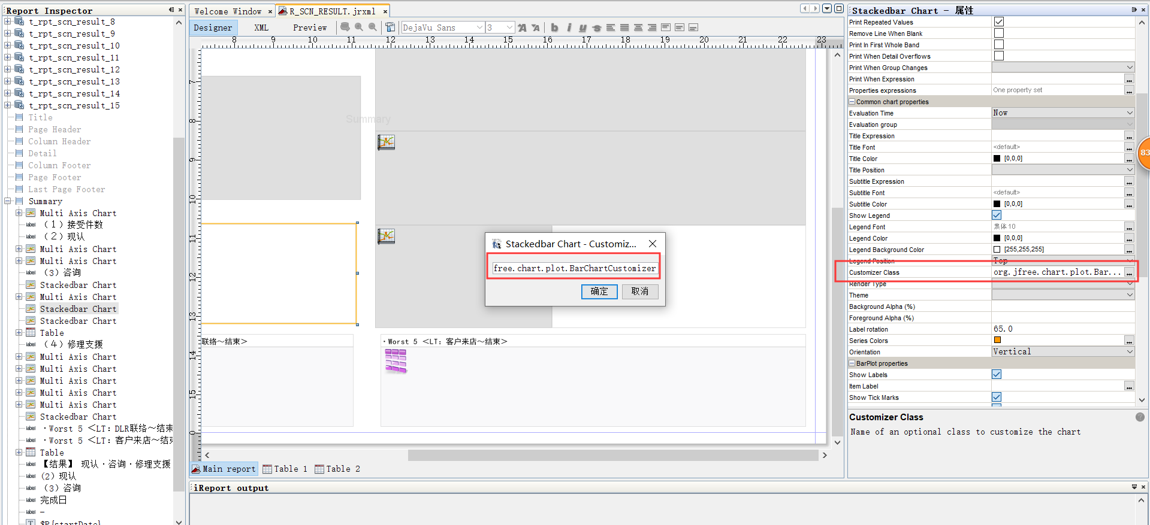
Task: Minimize the properties panel with arrow icon
Action: tap(1134, 10)
